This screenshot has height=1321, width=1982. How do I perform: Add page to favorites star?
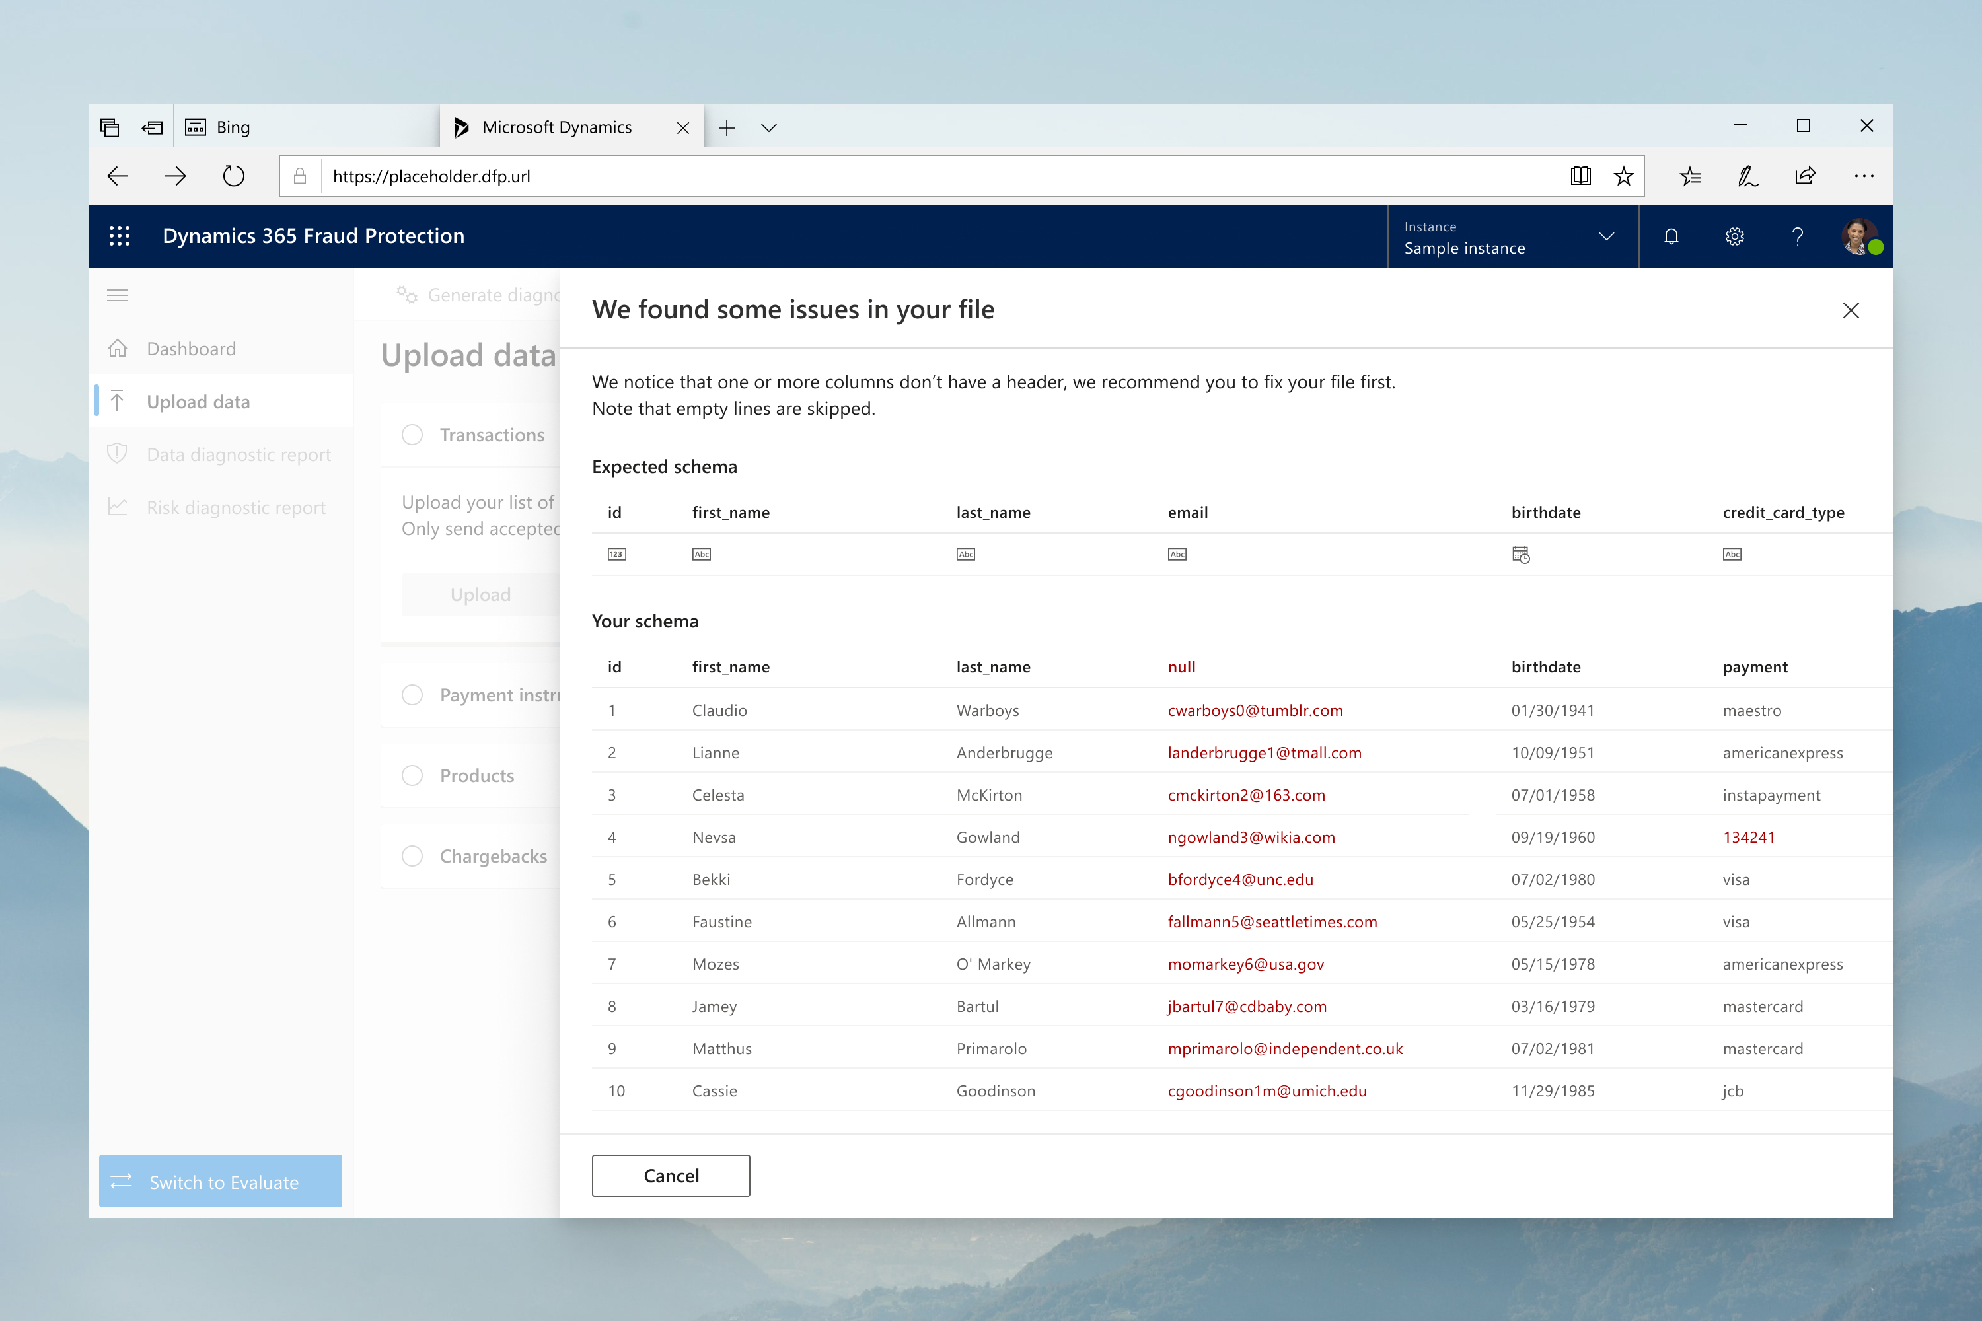click(x=1624, y=176)
